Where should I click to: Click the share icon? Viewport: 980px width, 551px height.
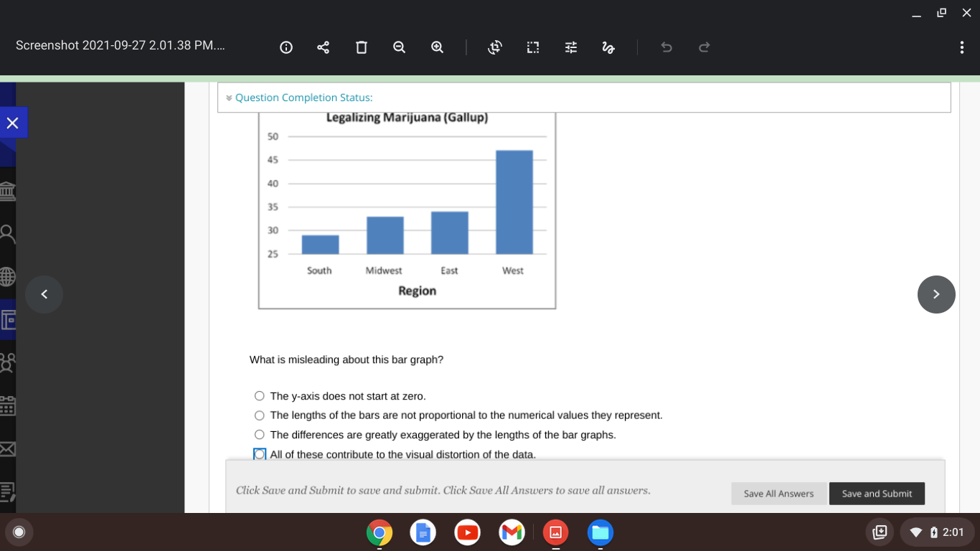[324, 47]
